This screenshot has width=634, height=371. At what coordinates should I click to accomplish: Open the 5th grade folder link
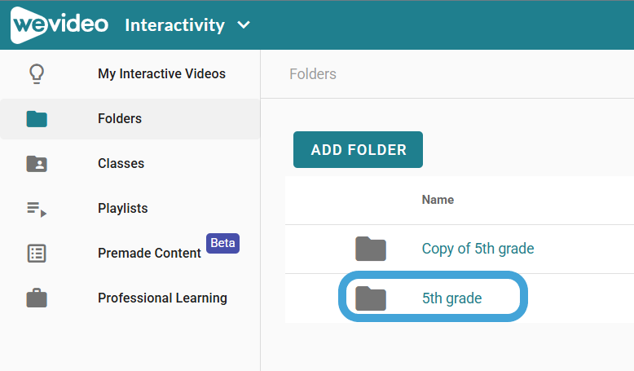(452, 298)
